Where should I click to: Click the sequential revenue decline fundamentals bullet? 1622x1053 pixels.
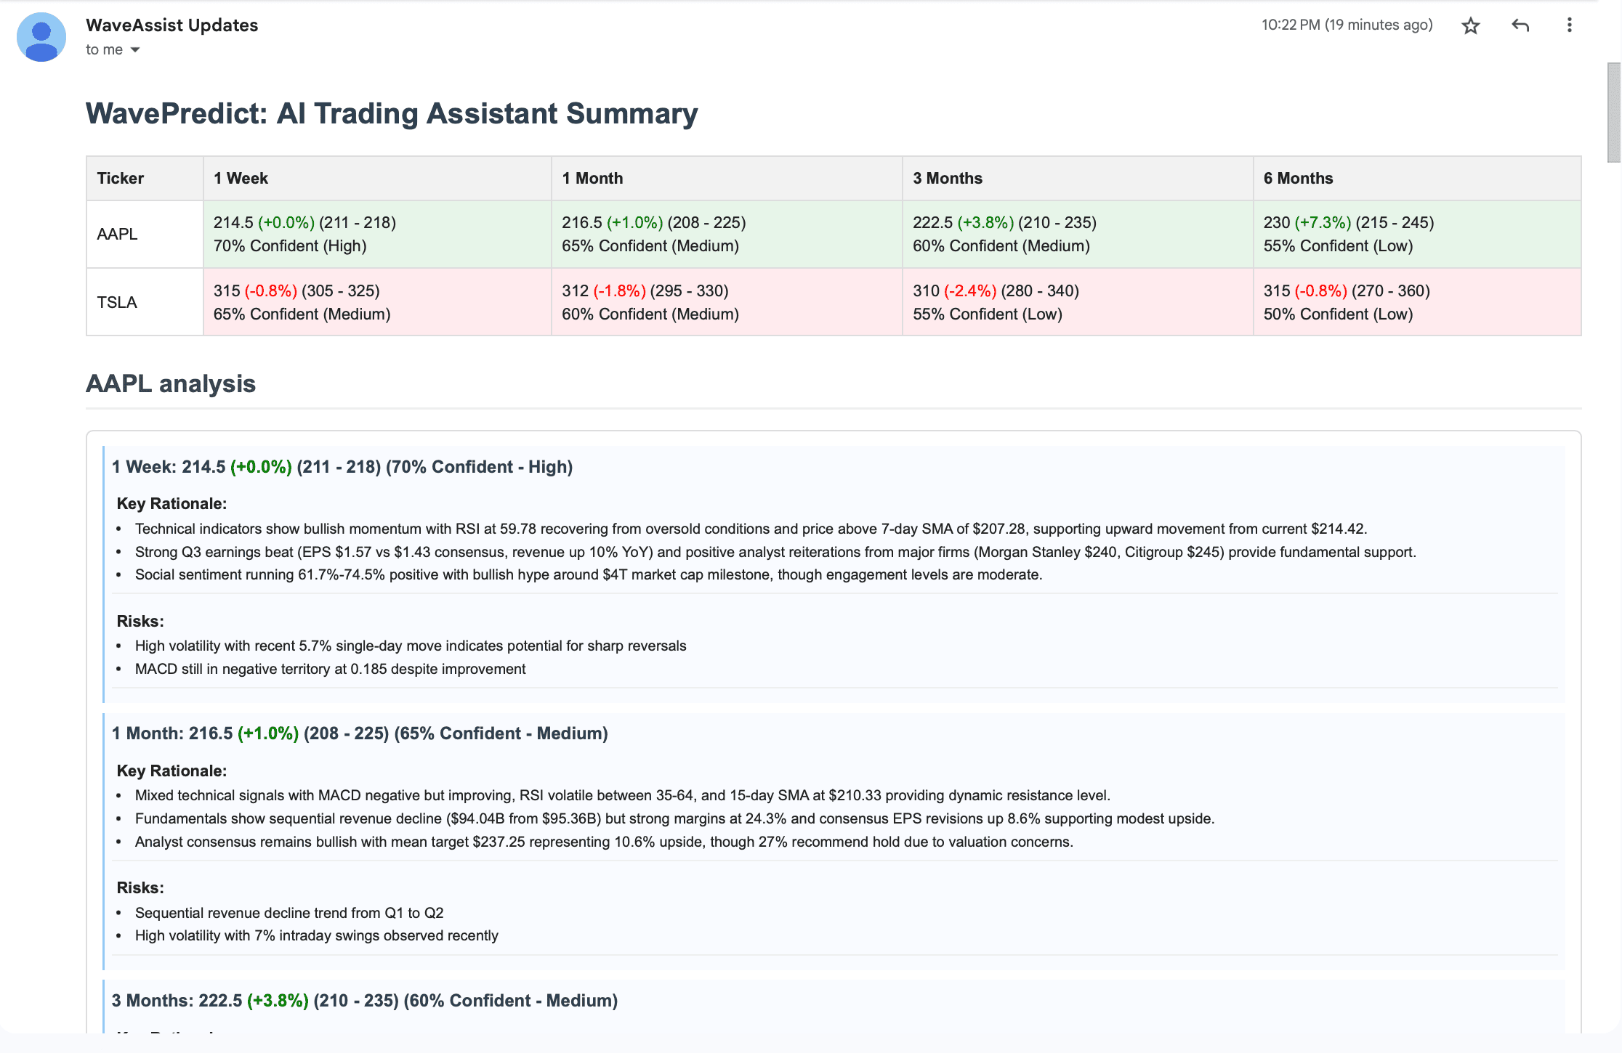[674, 819]
